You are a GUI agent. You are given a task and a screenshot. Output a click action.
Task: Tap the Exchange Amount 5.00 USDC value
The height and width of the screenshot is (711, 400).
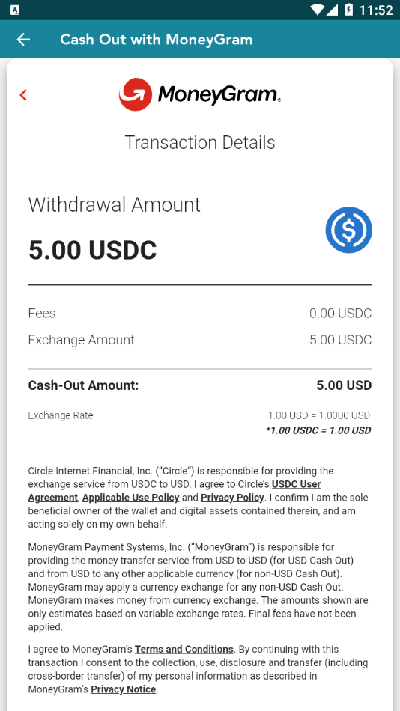(x=341, y=340)
